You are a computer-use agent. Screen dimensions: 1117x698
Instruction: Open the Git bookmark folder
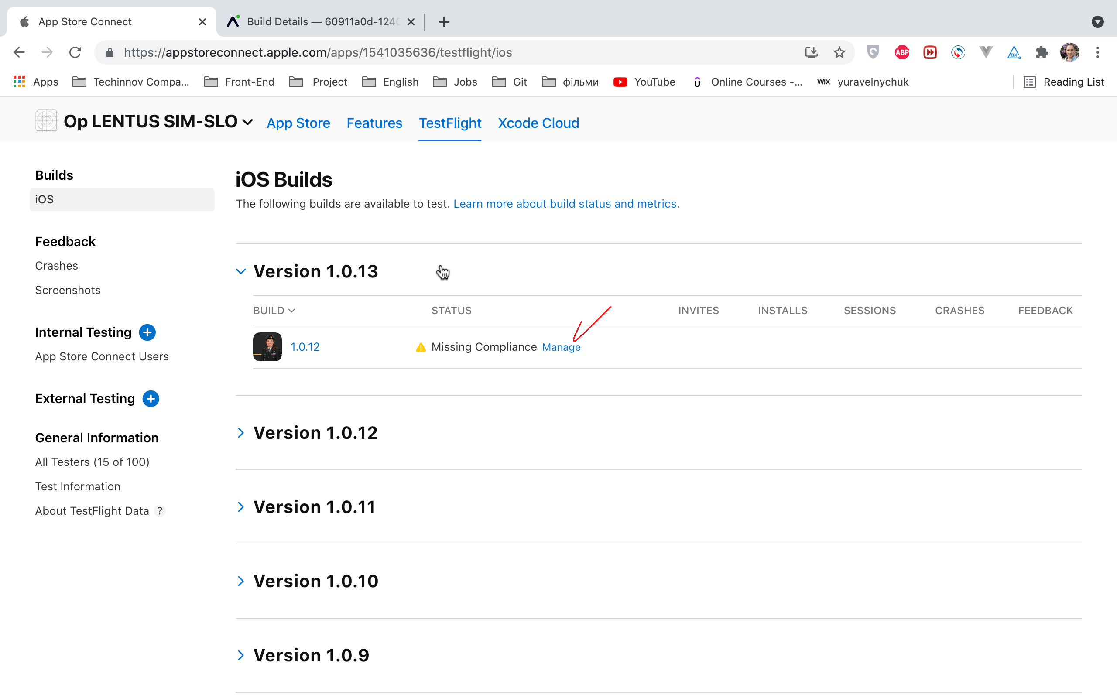[510, 82]
